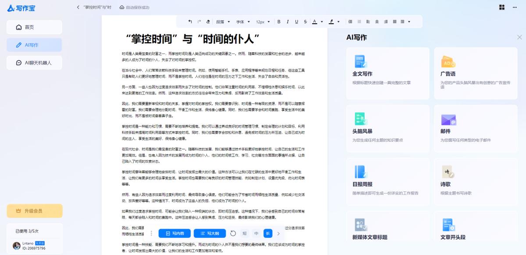The image size is (526, 255).
Task: Click the AI写作 panel heading
Action: tap(356, 37)
